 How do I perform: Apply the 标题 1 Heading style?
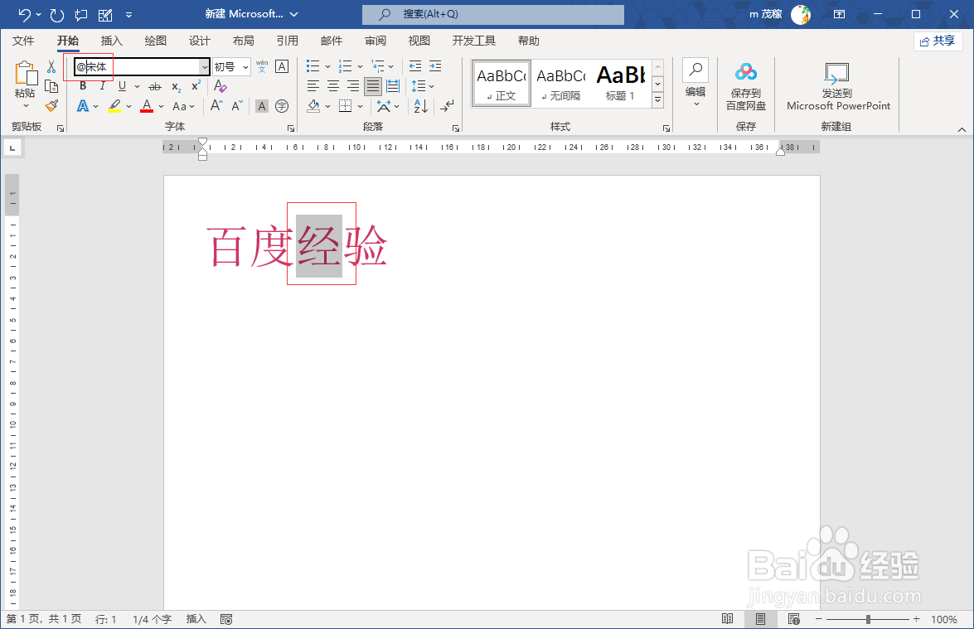coord(621,83)
